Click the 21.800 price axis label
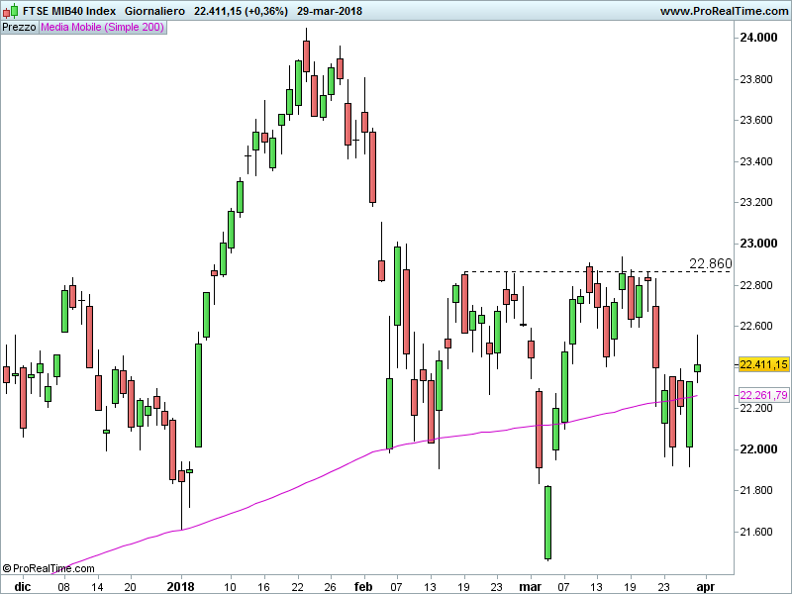Screen dimensions: 792x594 (x=756, y=490)
